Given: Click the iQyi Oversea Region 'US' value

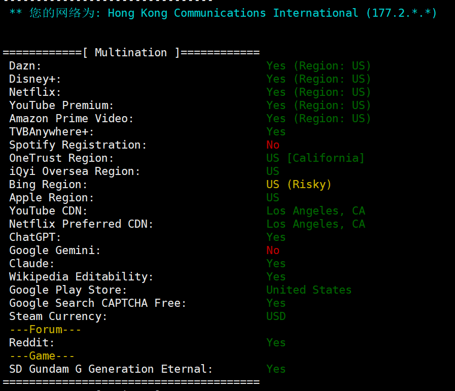Looking at the screenshot, I should [273, 171].
